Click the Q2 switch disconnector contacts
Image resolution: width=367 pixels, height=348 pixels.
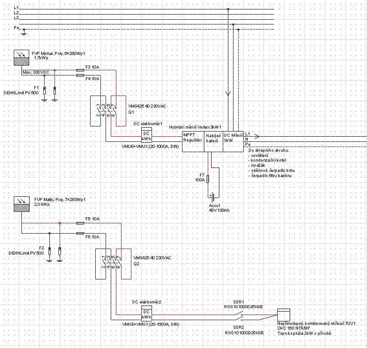(x=111, y=262)
